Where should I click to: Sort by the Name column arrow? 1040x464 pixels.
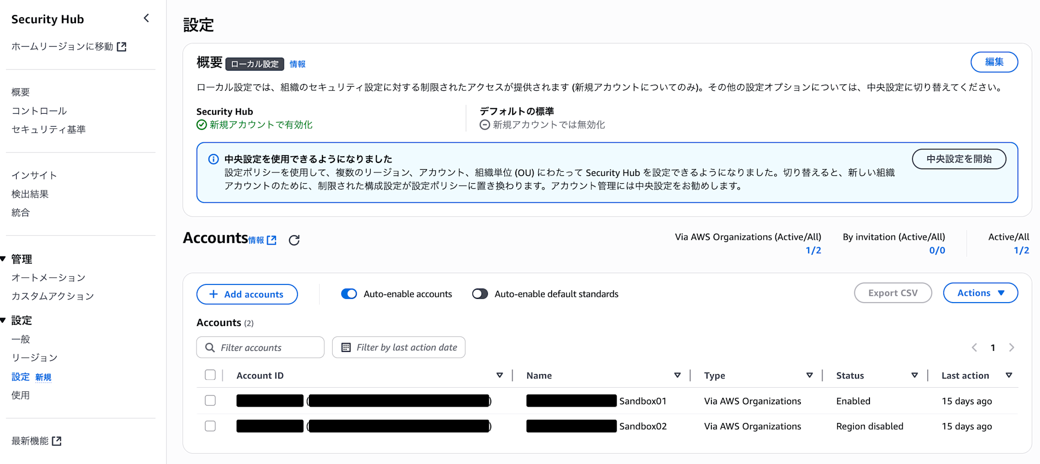[x=678, y=375]
